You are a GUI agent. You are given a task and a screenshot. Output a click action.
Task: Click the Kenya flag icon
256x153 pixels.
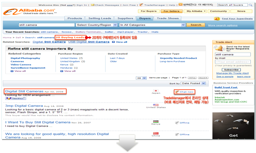156,122
